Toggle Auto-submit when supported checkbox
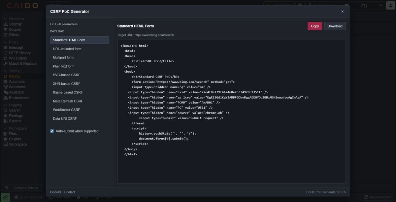The width and height of the screenshot is (396, 202). coord(52,131)
